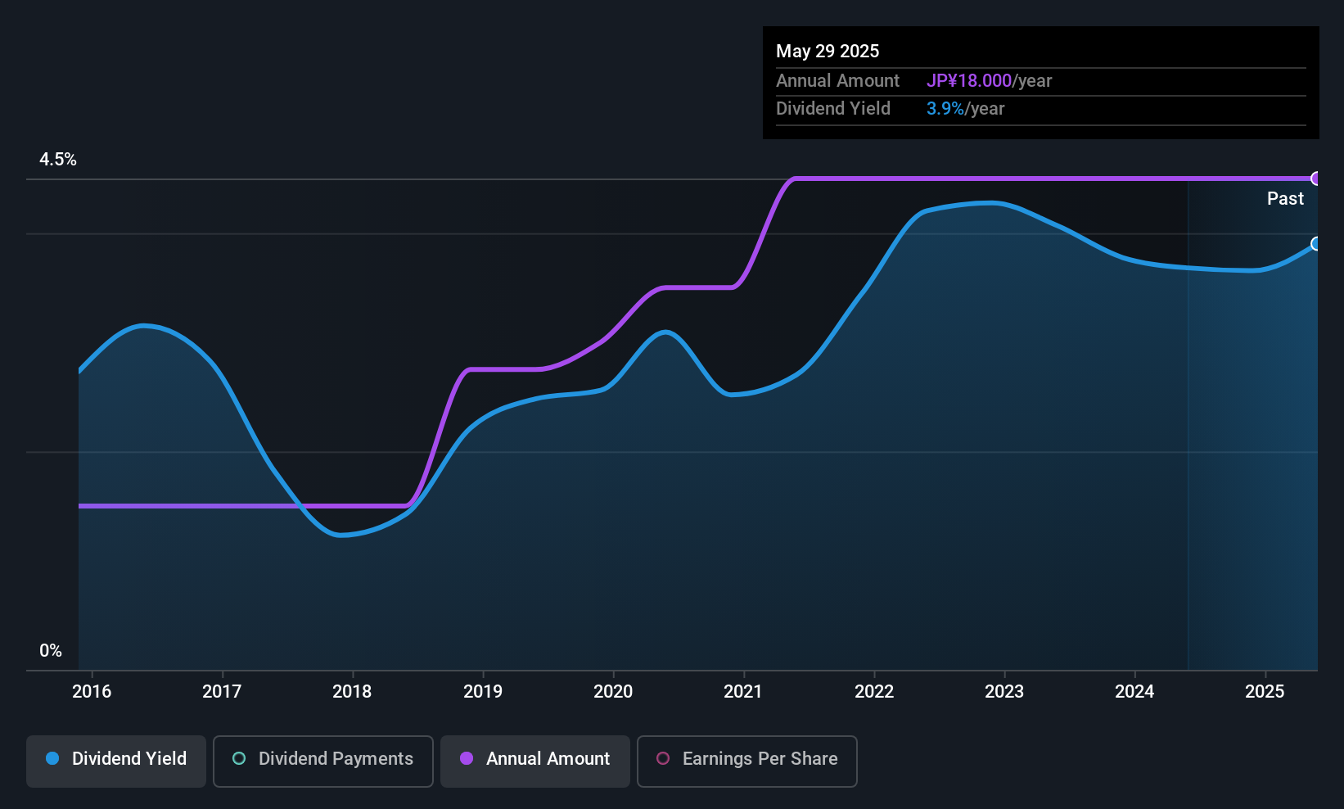Viewport: 1344px width, 809px height.
Task: Click the JP¥18.000/year value in tooltip
Action: coord(989,81)
